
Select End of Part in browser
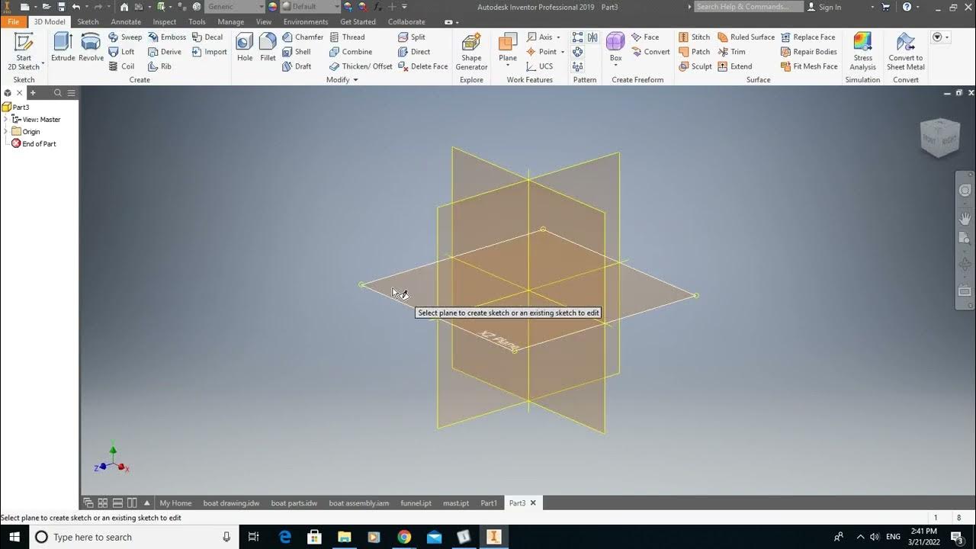click(34, 144)
